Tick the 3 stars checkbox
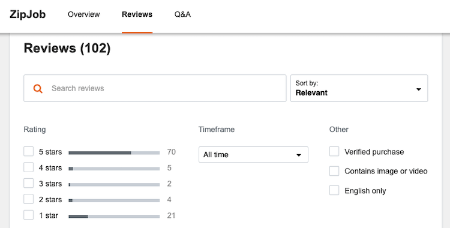 pos(28,183)
